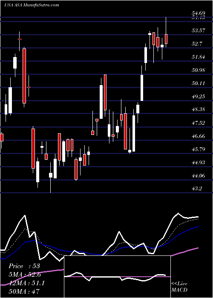Select the 49.25 price axis label

coord(199,96)
